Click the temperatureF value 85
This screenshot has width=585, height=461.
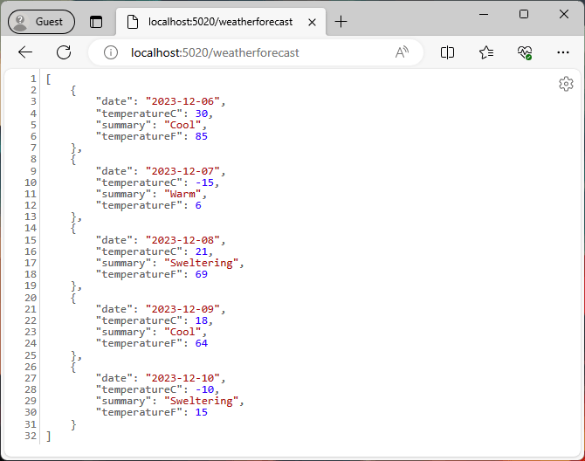tap(201, 136)
